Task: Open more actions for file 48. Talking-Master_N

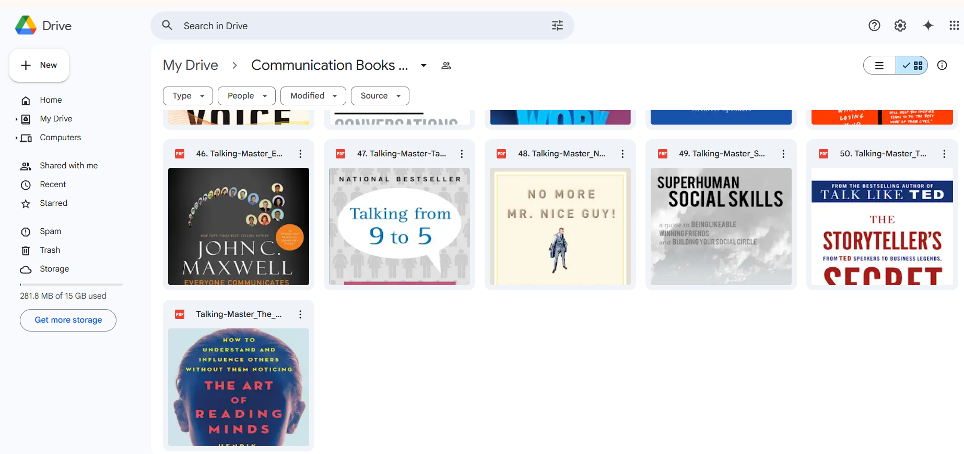Action: (x=622, y=154)
